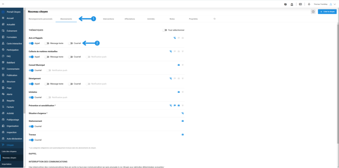The width and height of the screenshot is (339, 168).
Task: Open the Affectations tab
Action: click(x=130, y=19)
